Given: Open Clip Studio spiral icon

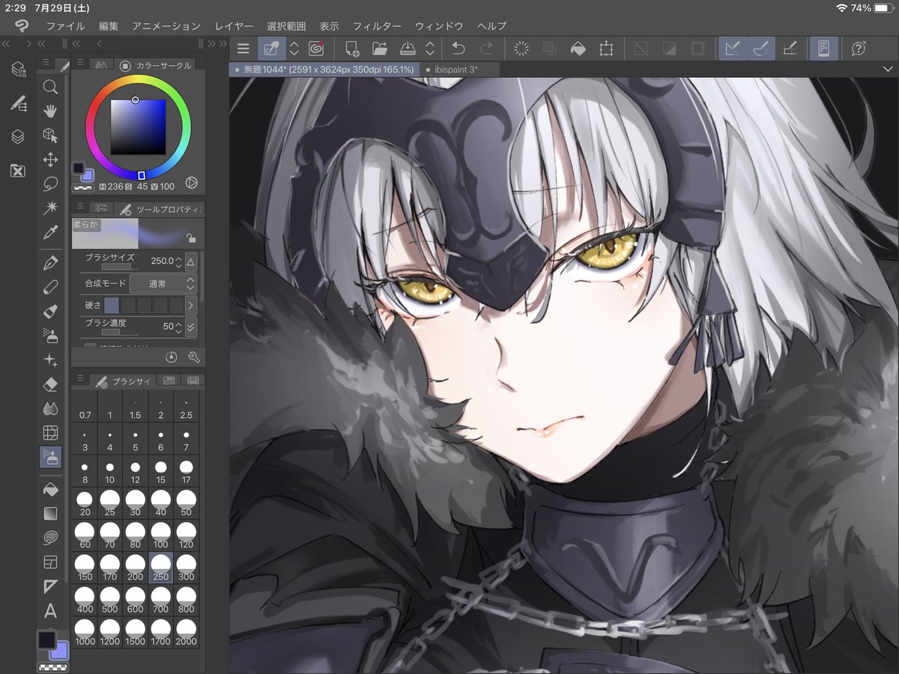Looking at the screenshot, I should [x=315, y=49].
